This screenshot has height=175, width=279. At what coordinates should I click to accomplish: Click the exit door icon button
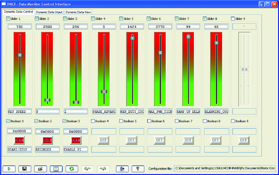click(122, 169)
